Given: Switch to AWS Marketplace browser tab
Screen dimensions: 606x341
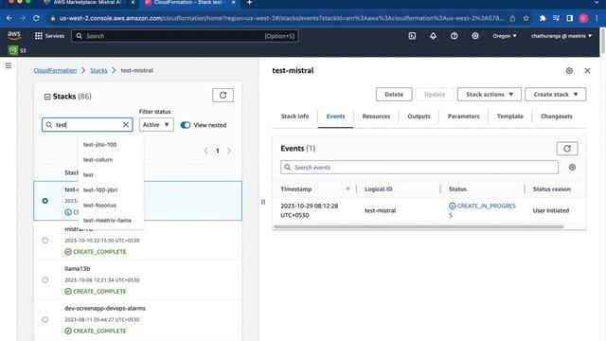Looking at the screenshot, I should tap(88, 3).
